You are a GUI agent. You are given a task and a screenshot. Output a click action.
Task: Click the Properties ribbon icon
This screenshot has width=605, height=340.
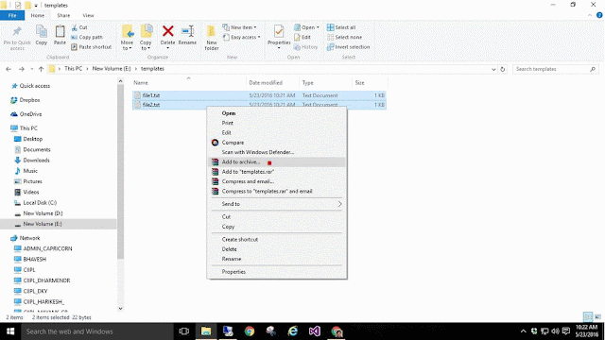tap(279, 31)
